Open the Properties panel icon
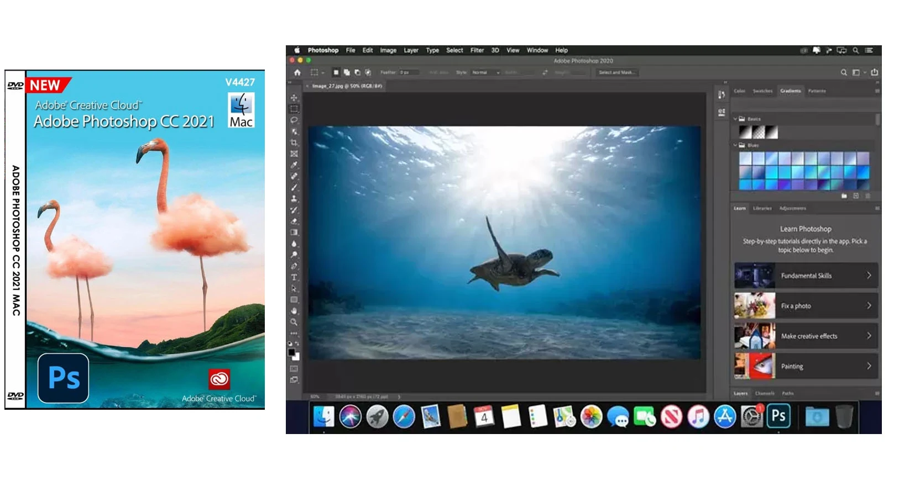899x497 pixels. [x=722, y=113]
